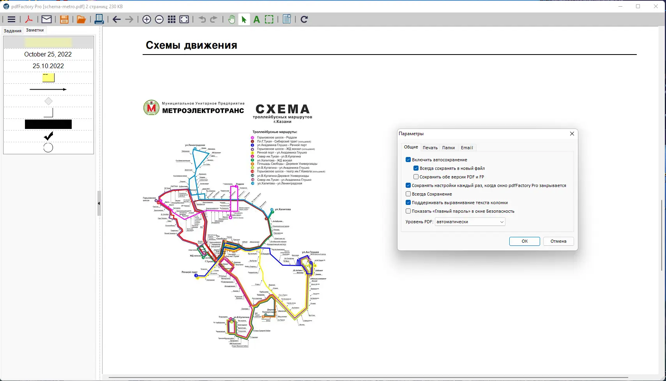The height and width of the screenshot is (381, 666).
Task: Click the Метроэлектротранс red M logo
Action: pos(151,108)
